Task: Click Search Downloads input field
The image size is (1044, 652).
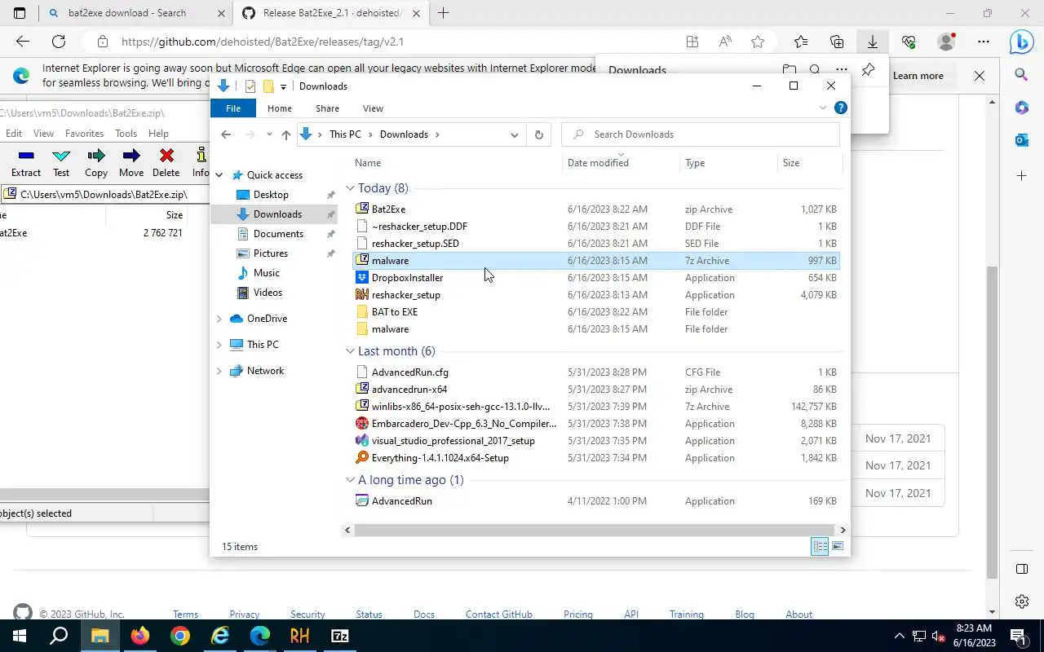Action: pos(701,134)
